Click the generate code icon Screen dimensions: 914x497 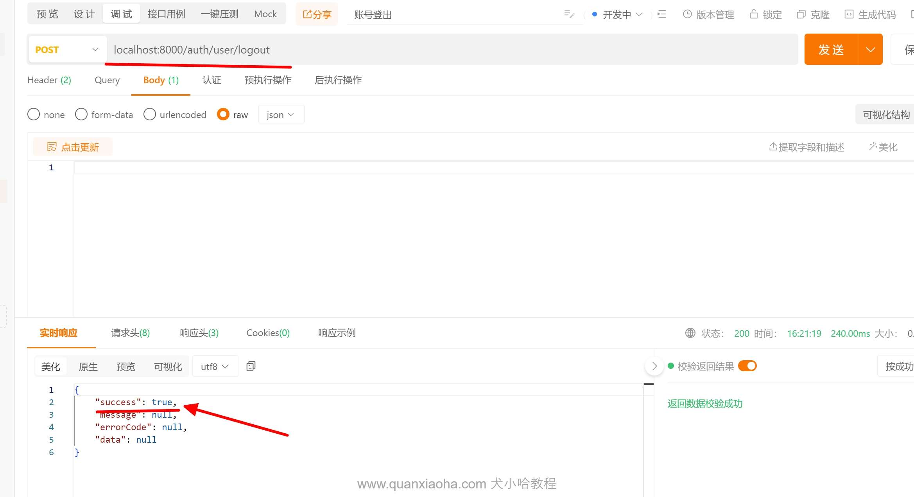coord(849,14)
